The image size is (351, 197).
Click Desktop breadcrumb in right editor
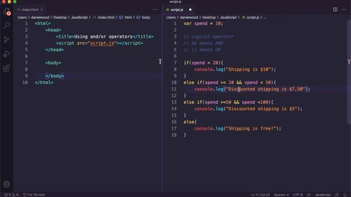208,17
